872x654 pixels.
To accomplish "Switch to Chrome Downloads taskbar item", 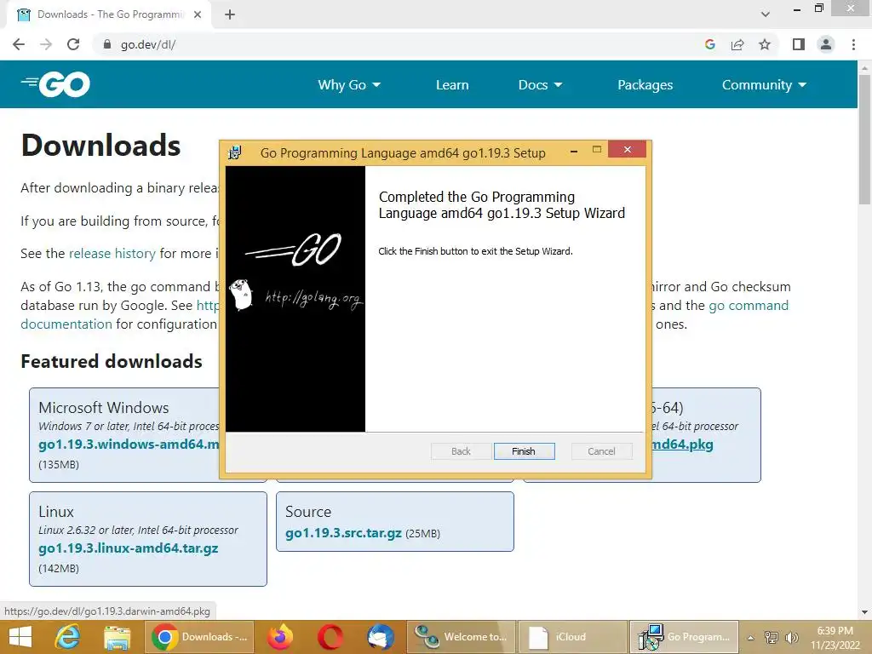I will 199,637.
